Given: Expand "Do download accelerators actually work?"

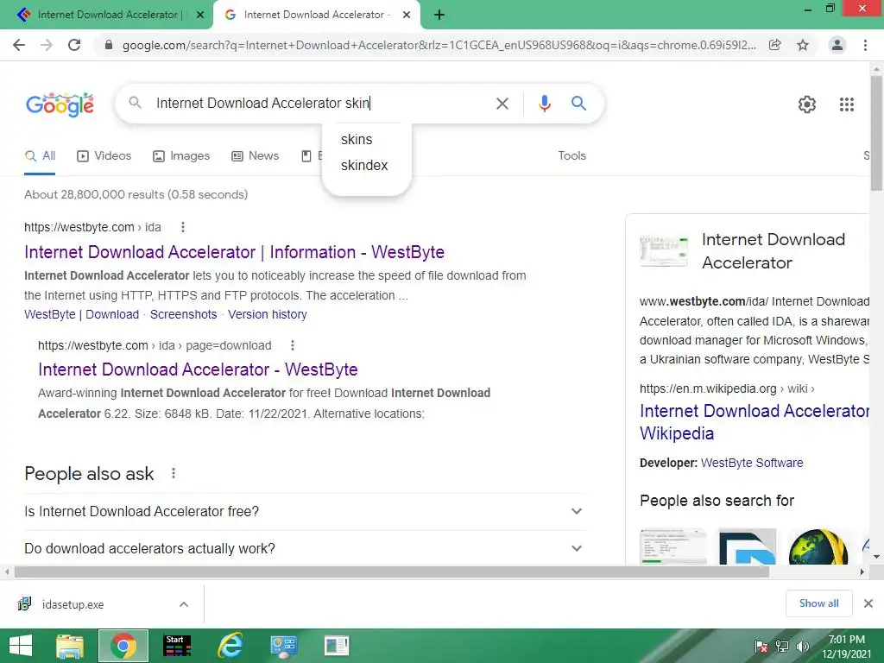Looking at the screenshot, I should (x=305, y=548).
